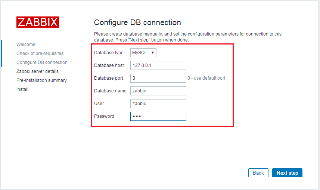The width and height of the screenshot is (320, 190).
Task: Click the Configure DB connection heading
Action: coord(137,22)
